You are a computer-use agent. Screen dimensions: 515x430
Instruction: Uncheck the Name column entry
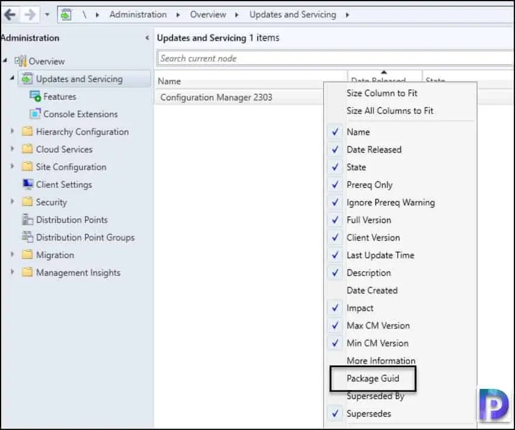coord(360,132)
